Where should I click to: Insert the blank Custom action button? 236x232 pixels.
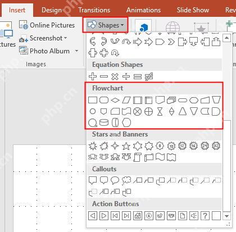coord(216,216)
